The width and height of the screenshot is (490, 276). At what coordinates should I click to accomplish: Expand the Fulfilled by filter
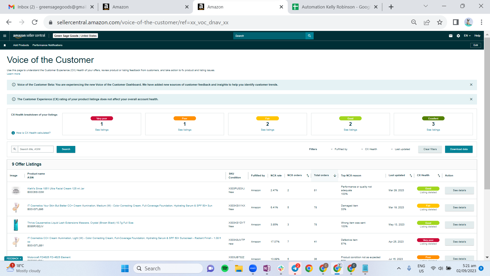(x=339, y=149)
